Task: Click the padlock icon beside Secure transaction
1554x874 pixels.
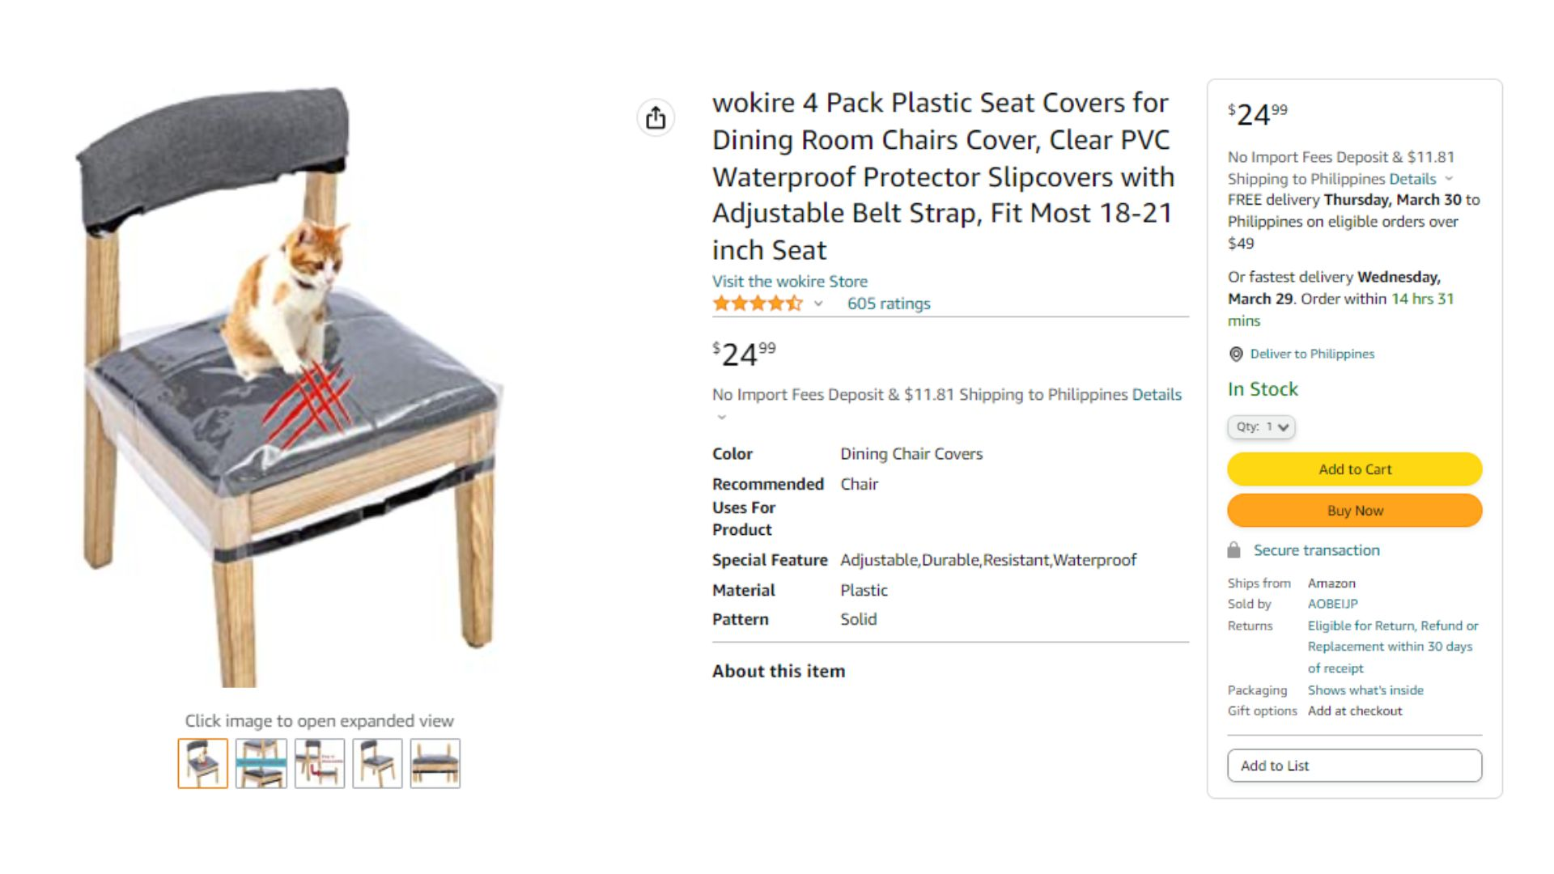Action: click(x=1233, y=550)
